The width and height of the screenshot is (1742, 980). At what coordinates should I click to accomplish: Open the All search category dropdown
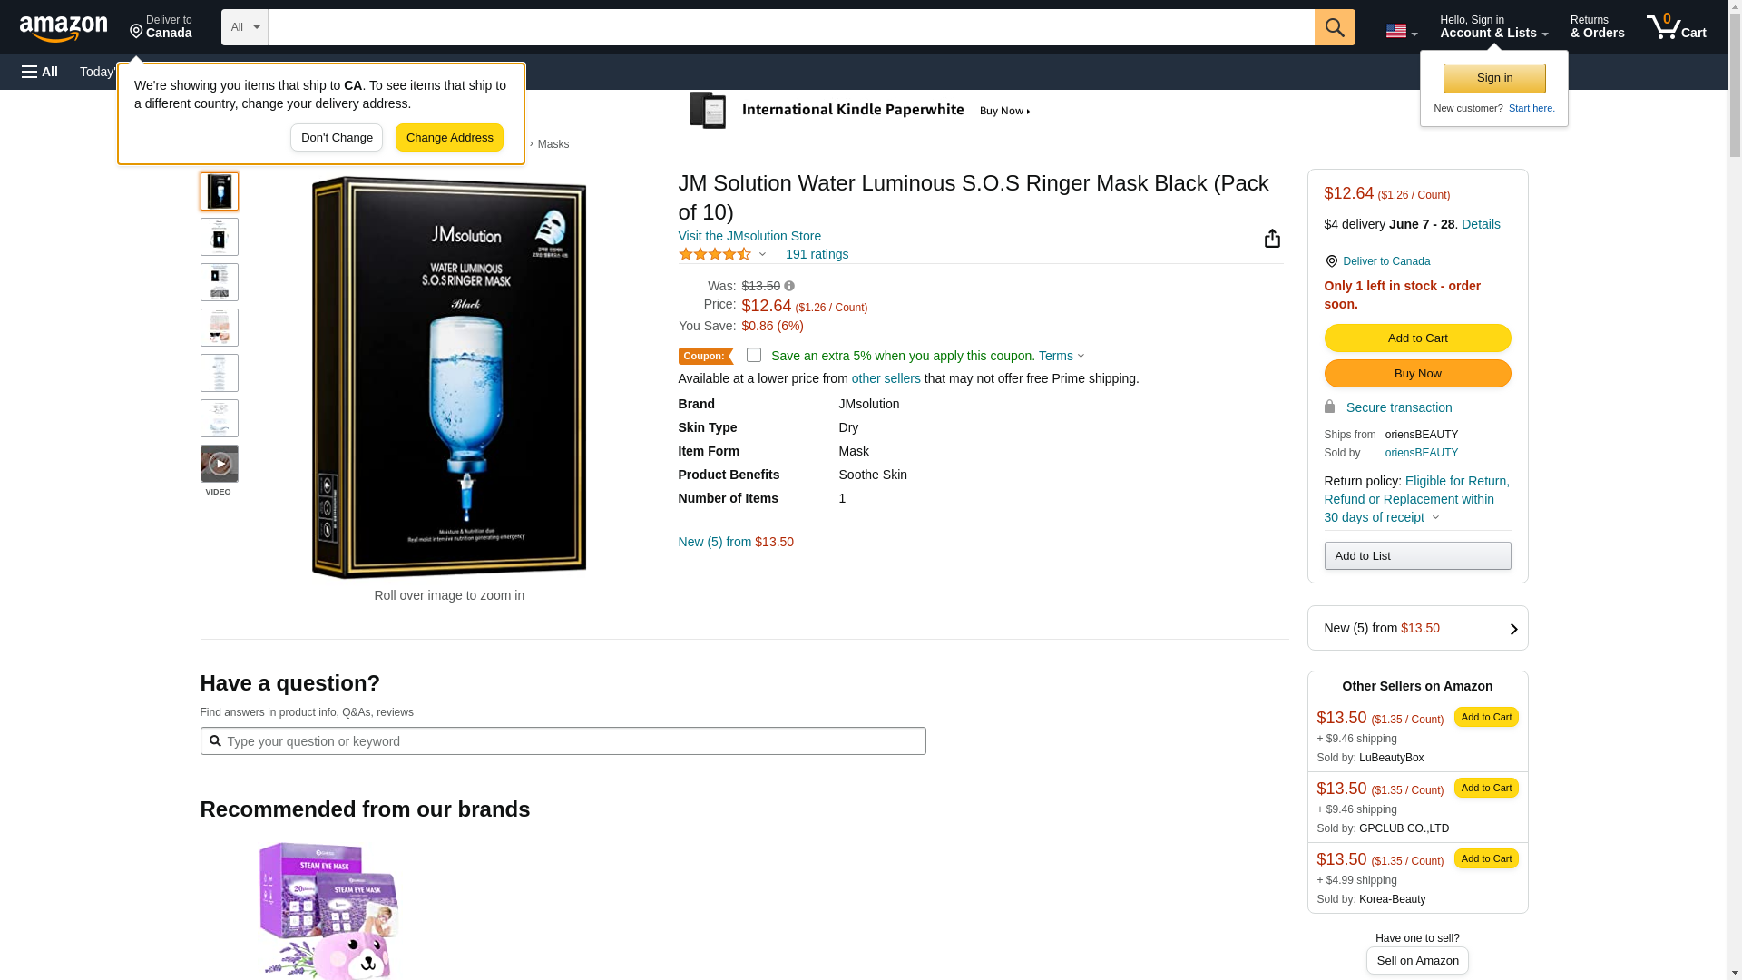244,27
